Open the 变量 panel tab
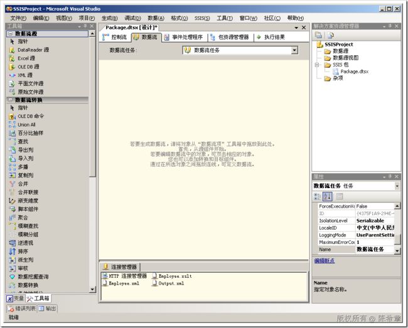 (15, 299)
